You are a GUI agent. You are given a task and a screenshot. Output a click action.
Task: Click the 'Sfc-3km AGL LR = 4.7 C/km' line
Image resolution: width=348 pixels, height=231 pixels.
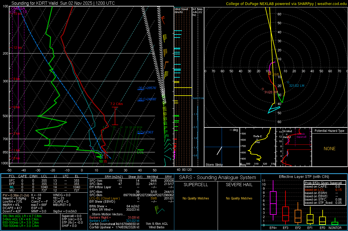[x=22, y=216]
